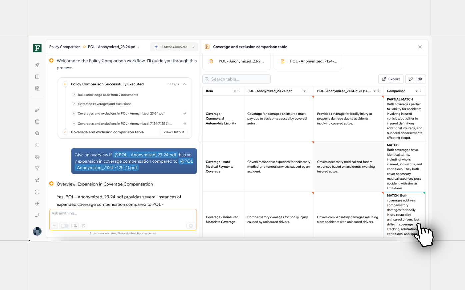
Task: Click the airplane icon below the funnel icon
Action: click(37, 180)
